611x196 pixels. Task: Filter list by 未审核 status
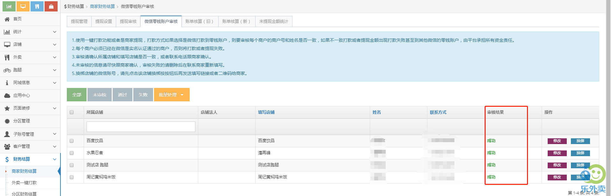point(99,95)
